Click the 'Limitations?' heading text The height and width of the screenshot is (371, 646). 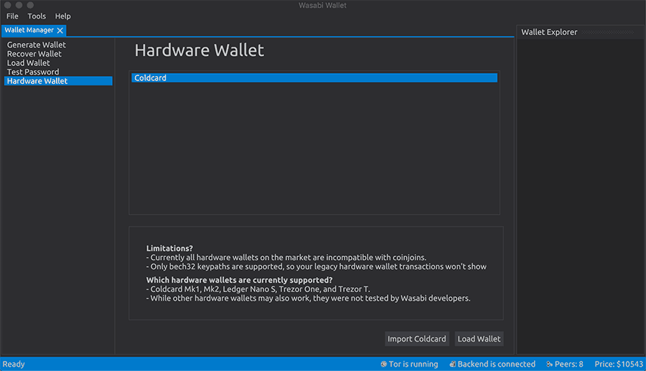pos(169,248)
